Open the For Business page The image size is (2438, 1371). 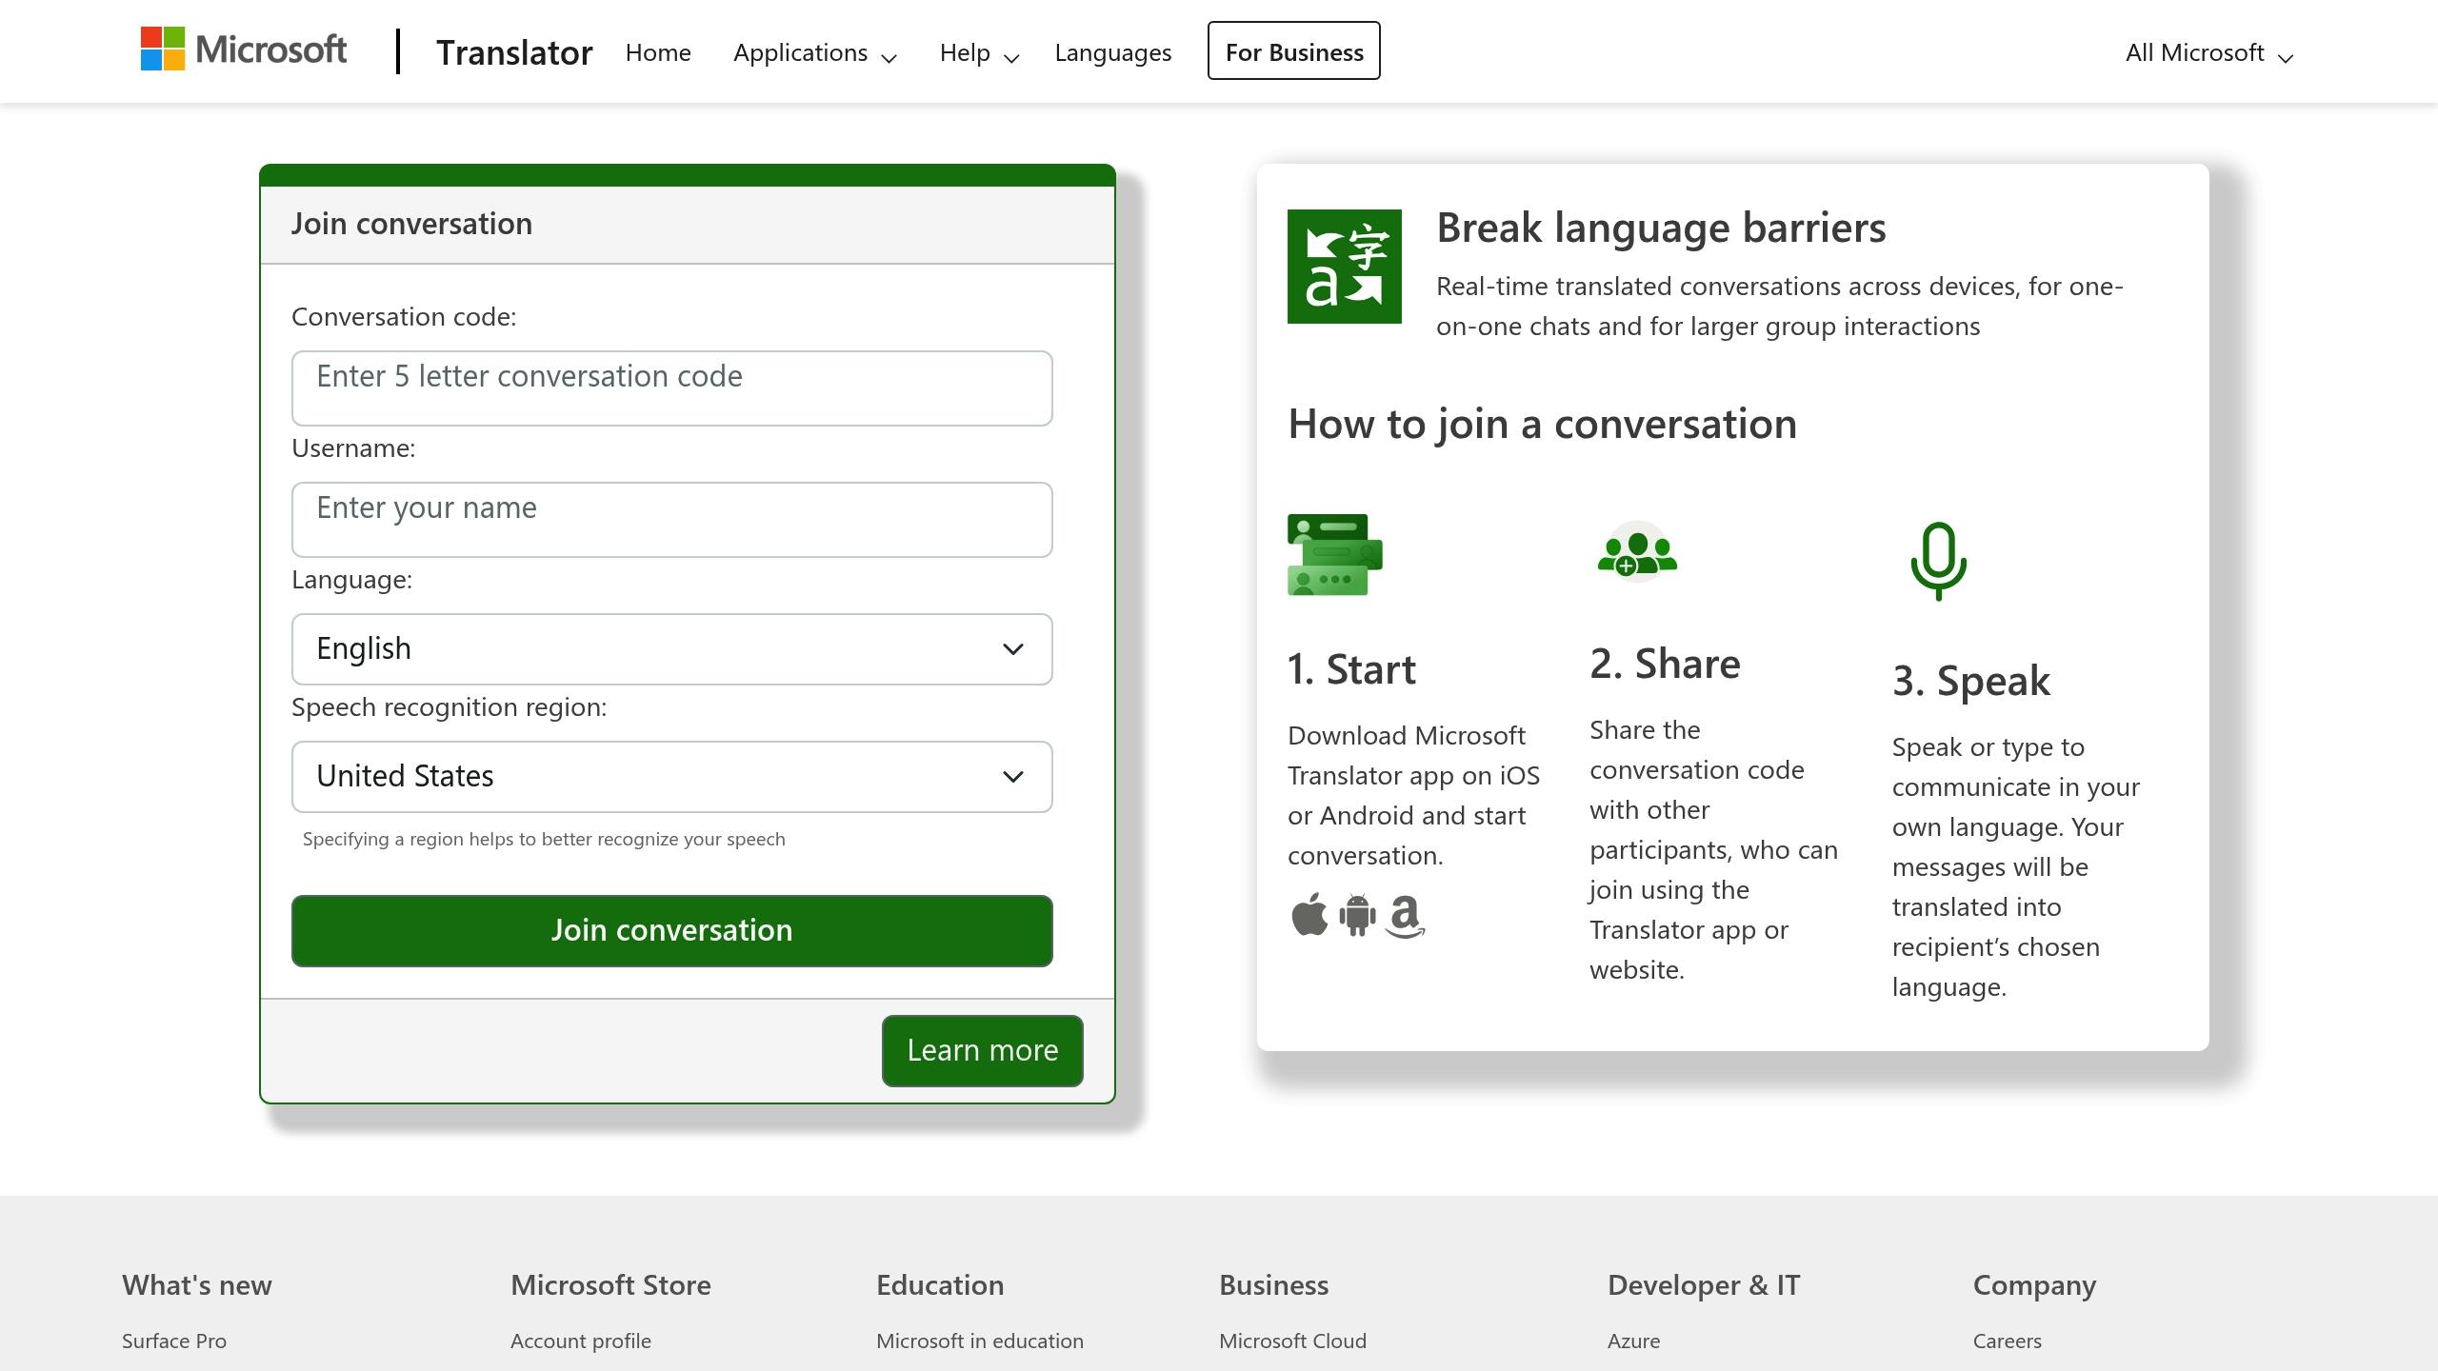point(1292,51)
